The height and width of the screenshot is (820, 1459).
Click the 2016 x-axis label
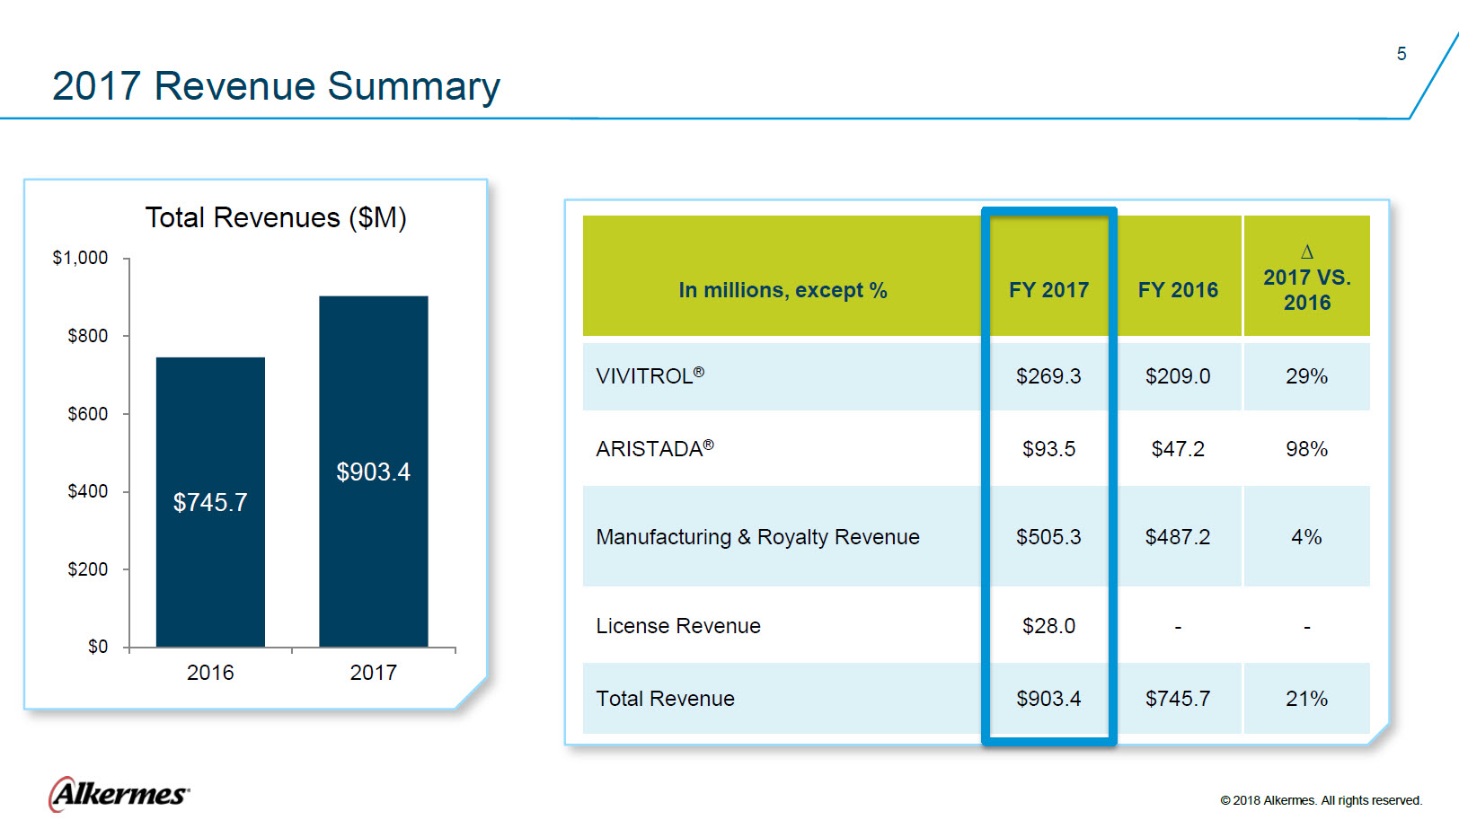[x=210, y=673]
